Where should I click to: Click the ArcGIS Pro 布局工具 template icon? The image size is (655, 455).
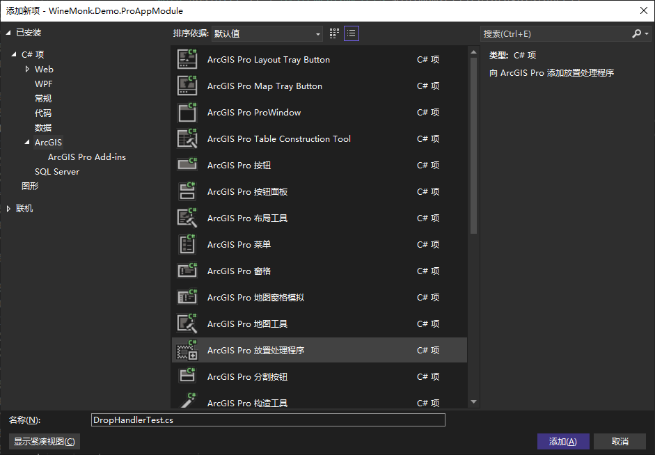187,218
